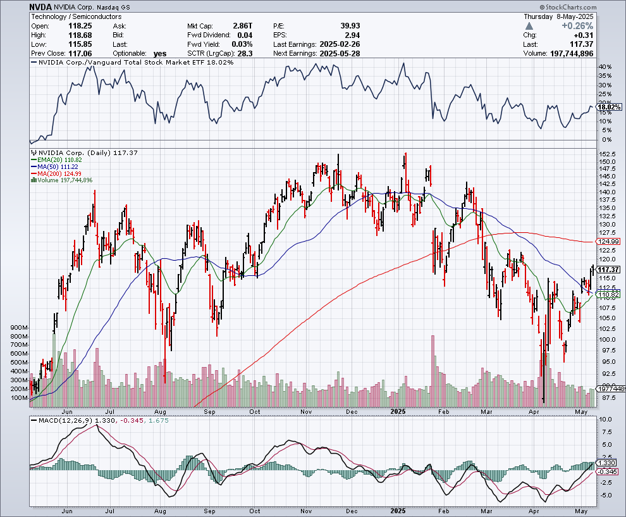Viewport: 626px width, 517px height.
Task: Click the Mkt Cap value 2.86T
Action: click(x=243, y=26)
